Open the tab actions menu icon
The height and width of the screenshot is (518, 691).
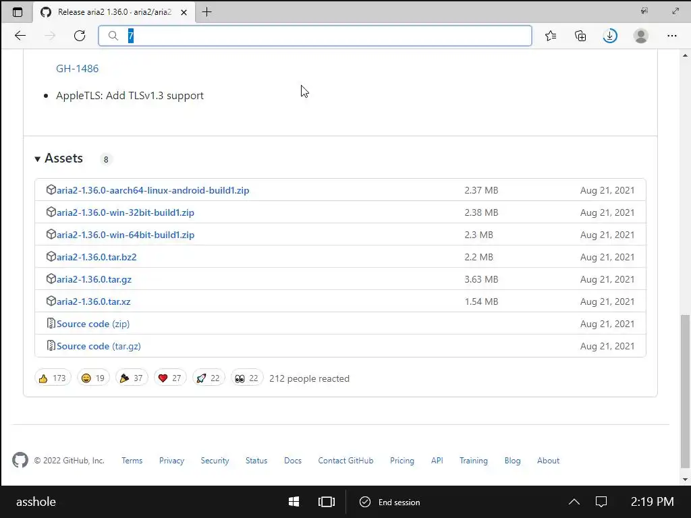tap(17, 12)
